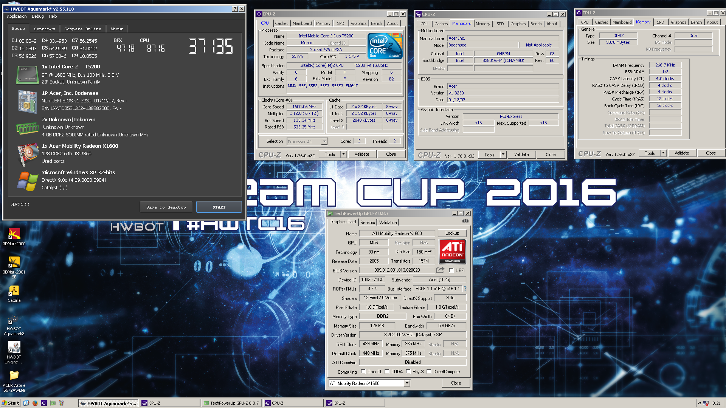The width and height of the screenshot is (726, 408).
Task: Open the Debug menu in Aquamark
Action: [38, 16]
